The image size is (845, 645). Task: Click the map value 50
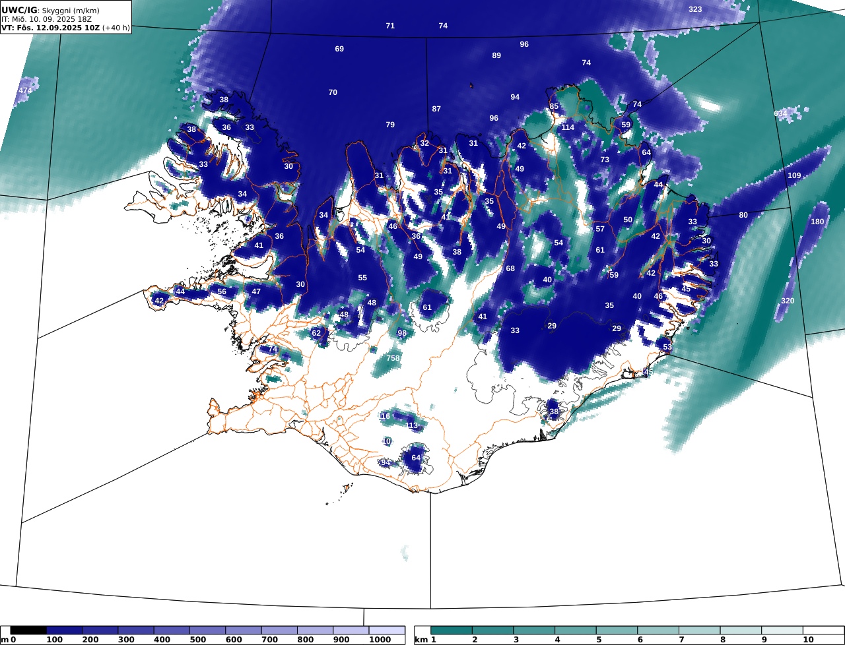tap(628, 220)
